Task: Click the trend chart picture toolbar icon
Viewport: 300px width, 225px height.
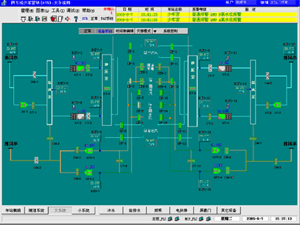Action: coord(44,19)
